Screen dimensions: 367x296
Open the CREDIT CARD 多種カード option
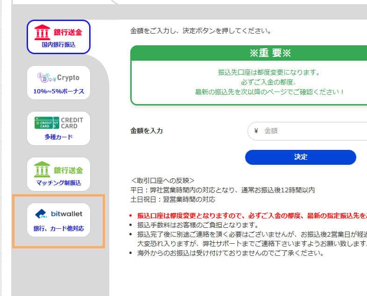coord(58,128)
